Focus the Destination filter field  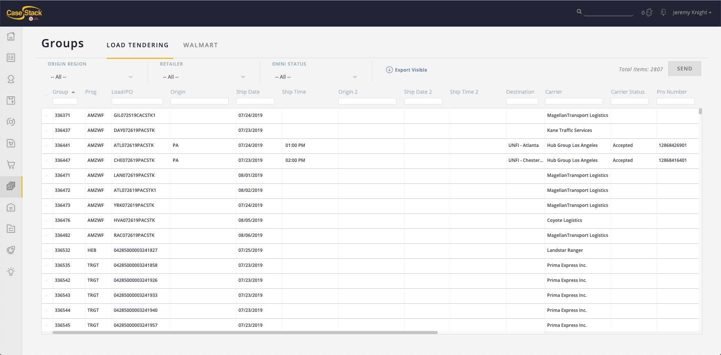tap(522, 101)
